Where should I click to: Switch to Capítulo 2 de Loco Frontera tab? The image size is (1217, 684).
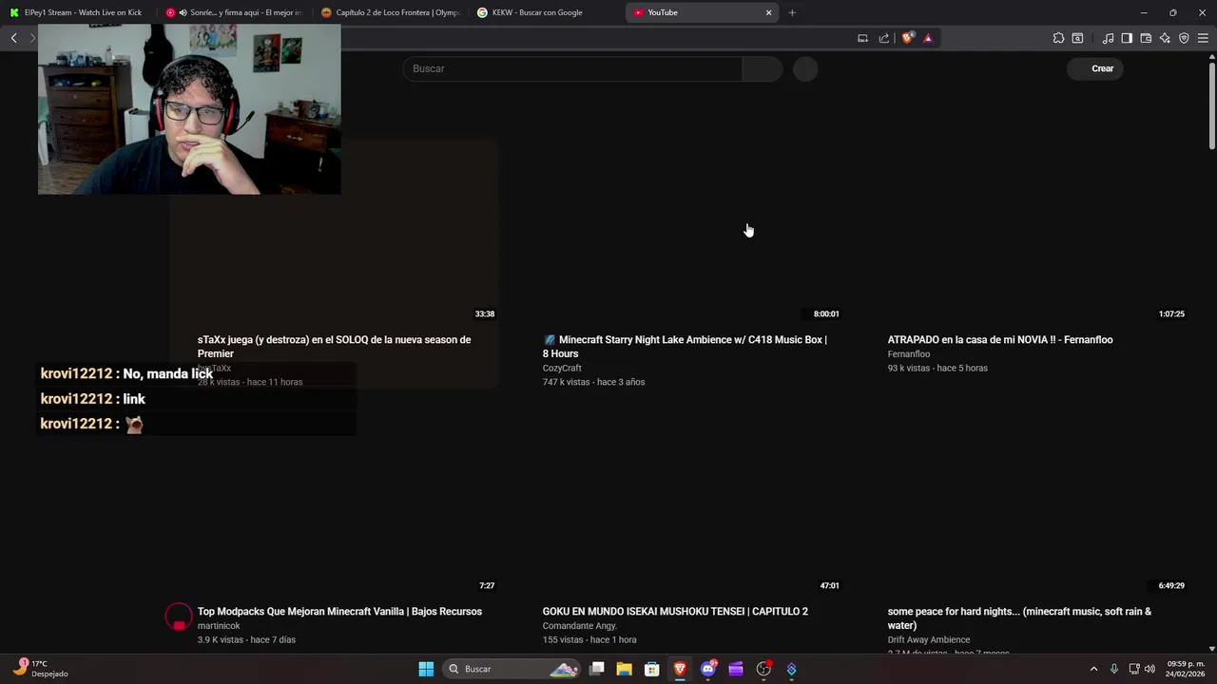pos(390,12)
